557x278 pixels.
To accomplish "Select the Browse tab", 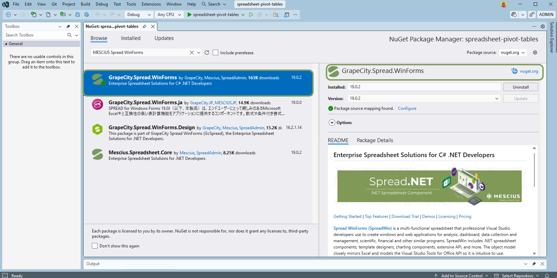I will (x=99, y=38).
